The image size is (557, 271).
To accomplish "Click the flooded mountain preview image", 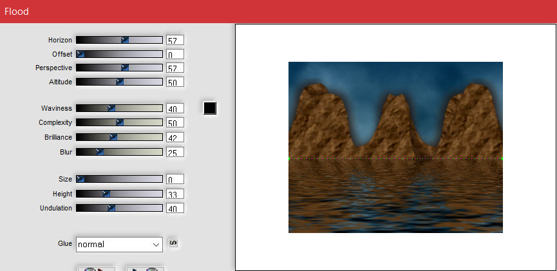I will [x=395, y=147].
